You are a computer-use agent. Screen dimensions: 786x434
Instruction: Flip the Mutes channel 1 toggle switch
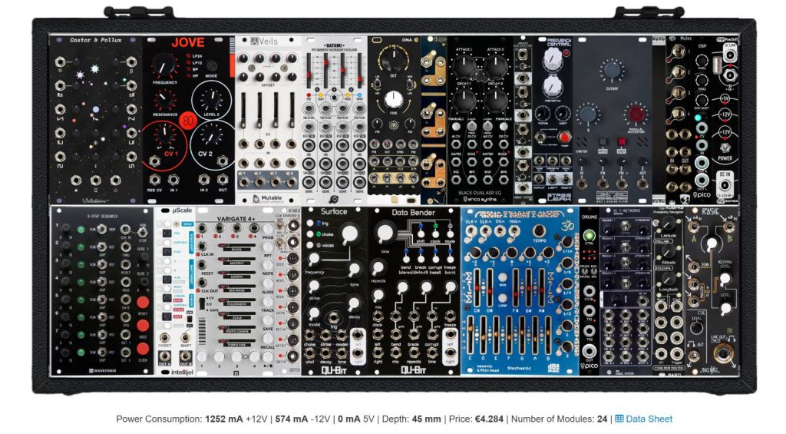[x=677, y=51]
